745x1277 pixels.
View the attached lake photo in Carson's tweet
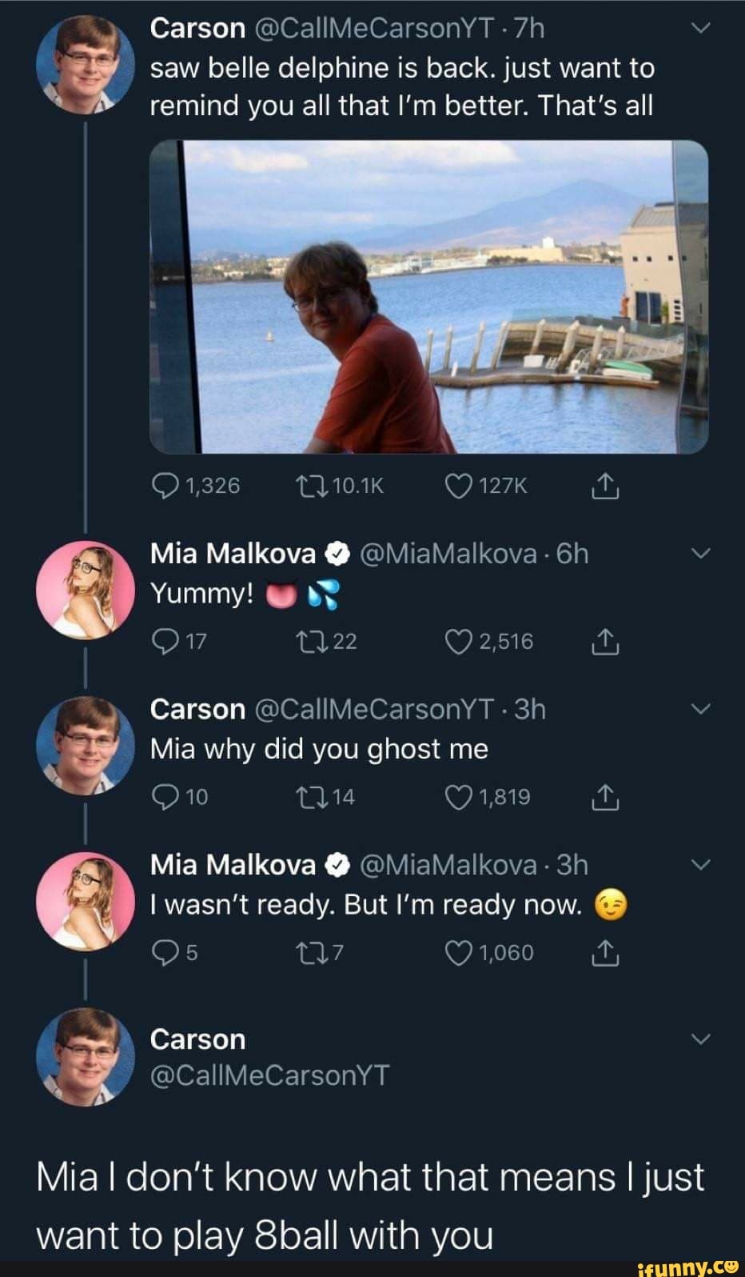pos(428,297)
